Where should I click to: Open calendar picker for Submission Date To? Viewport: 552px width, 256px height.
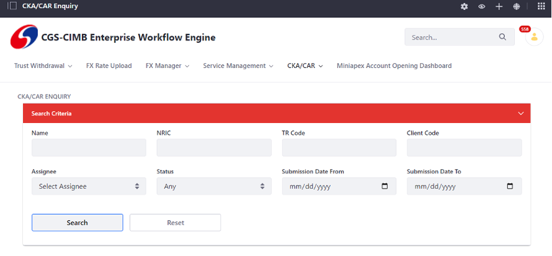coord(510,186)
